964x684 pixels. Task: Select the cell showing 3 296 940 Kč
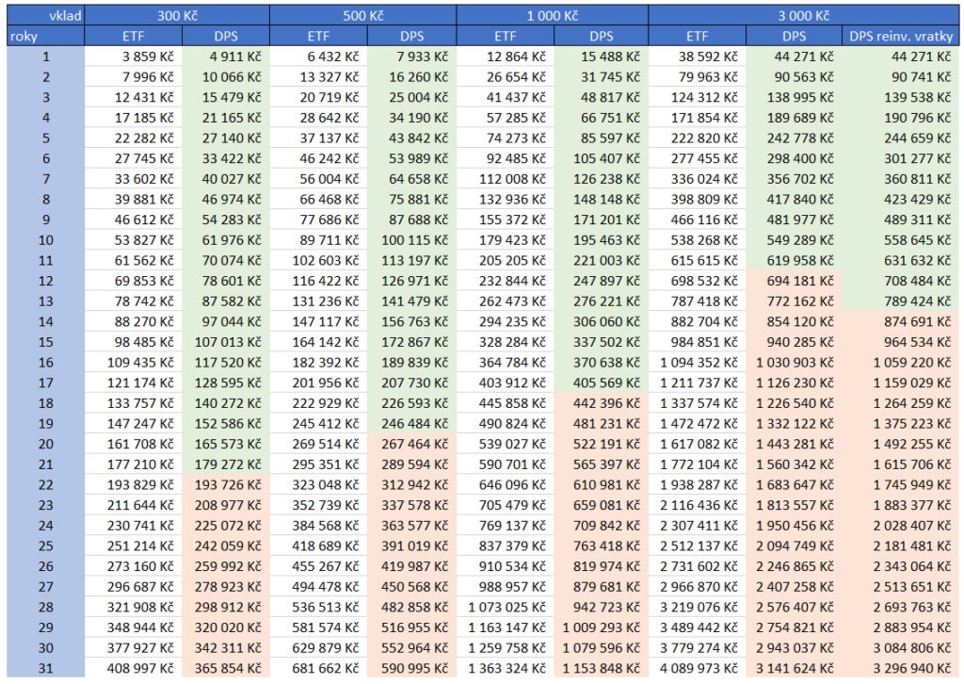point(900,669)
